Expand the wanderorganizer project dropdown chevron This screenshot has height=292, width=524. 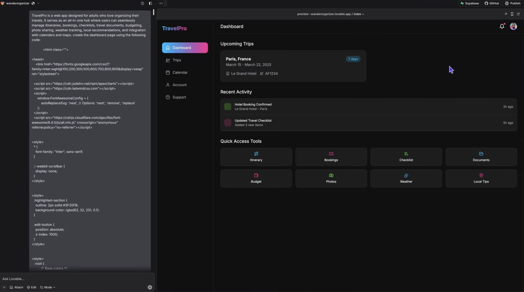(38, 3)
